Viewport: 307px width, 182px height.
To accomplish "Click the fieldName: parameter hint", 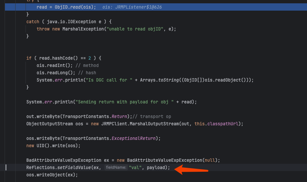I will tap(116, 168).
